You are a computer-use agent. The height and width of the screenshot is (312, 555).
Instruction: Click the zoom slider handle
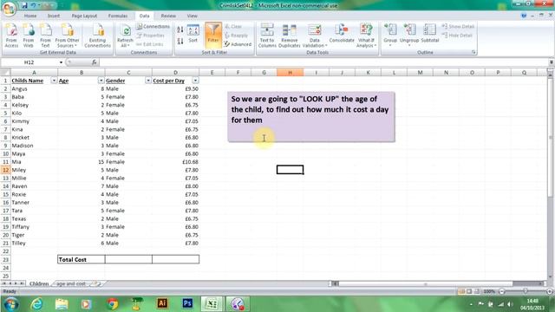[x=526, y=291]
